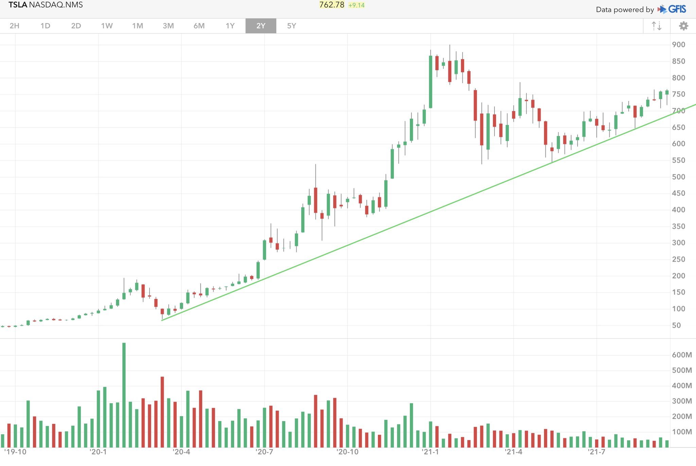Screen dimensions: 696x466
Task: Select the 2H timeframe tab
Action: coord(15,26)
